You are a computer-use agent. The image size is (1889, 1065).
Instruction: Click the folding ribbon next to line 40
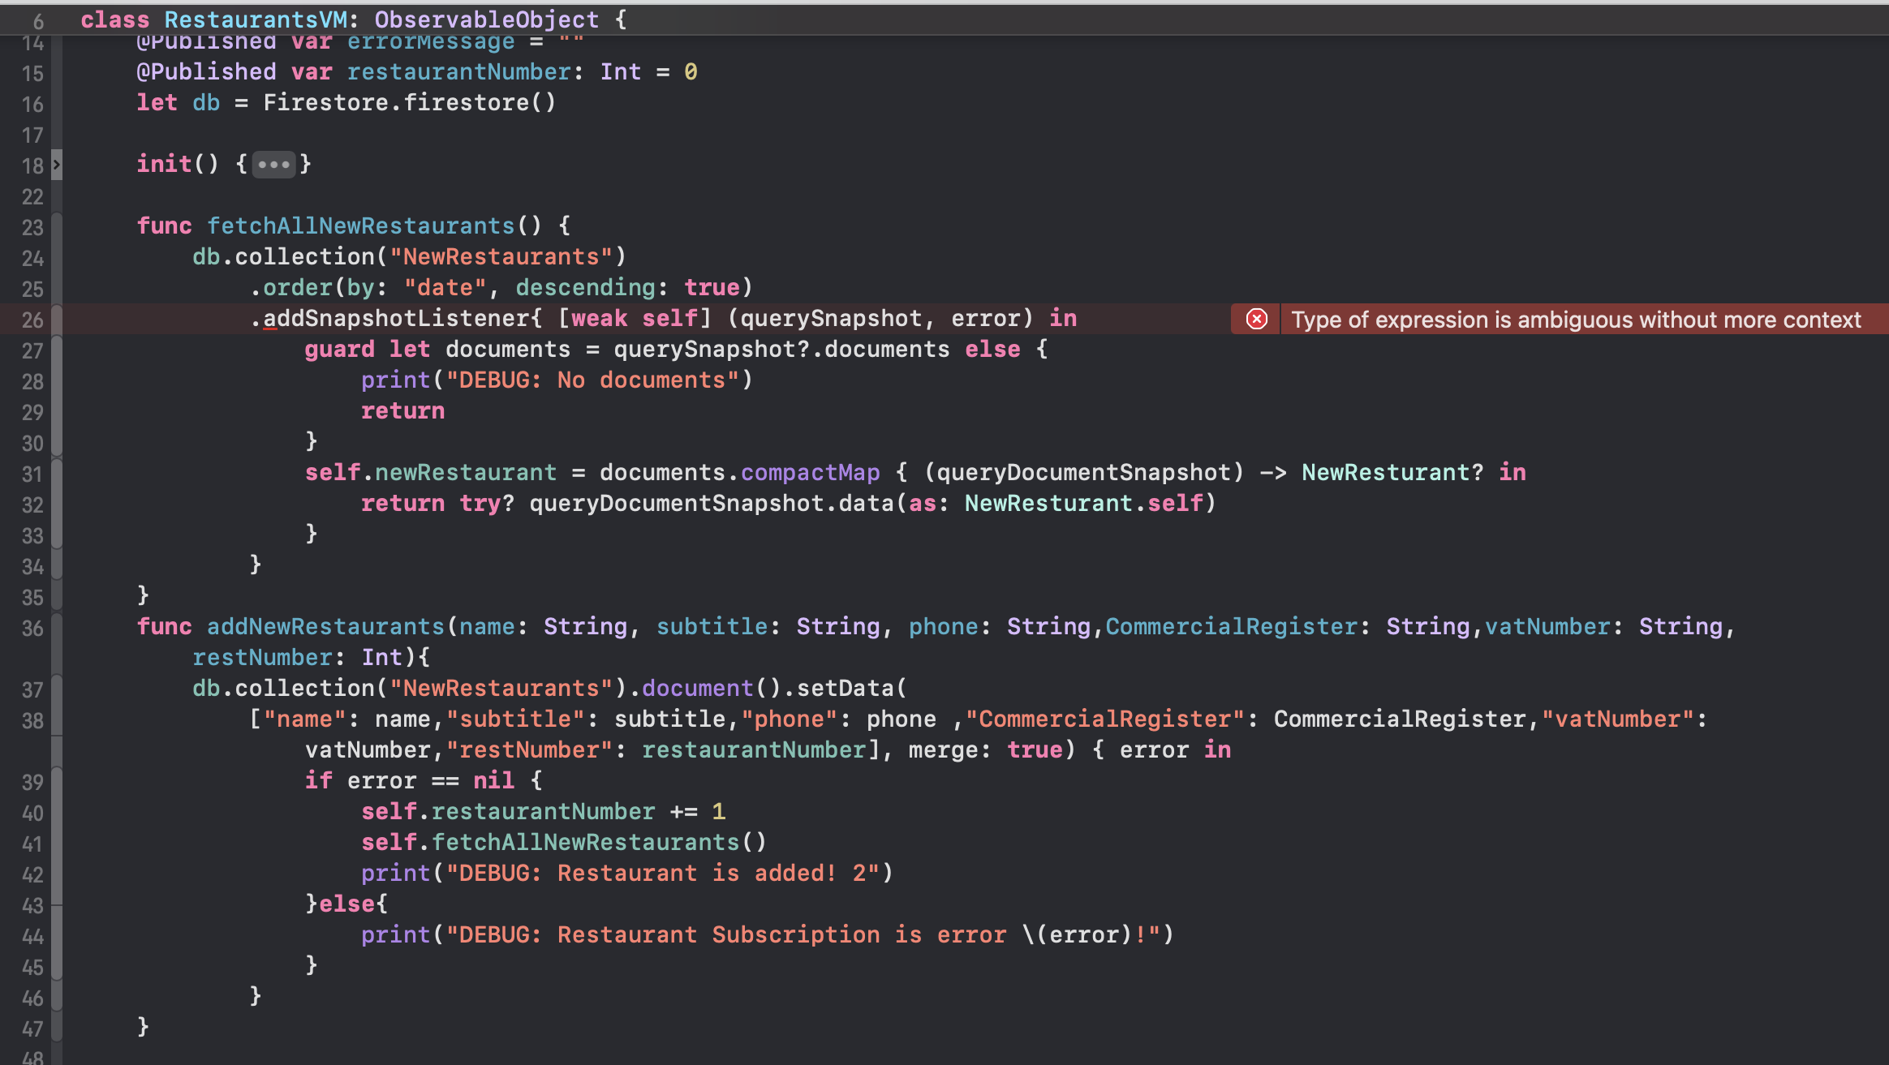[57, 812]
